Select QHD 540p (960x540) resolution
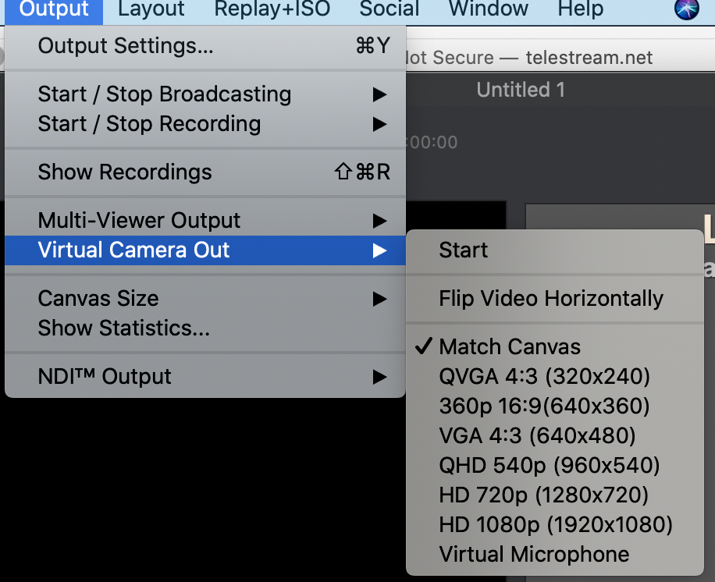The height and width of the screenshot is (582, 715). pyautogui.click(x=555, y=465)
